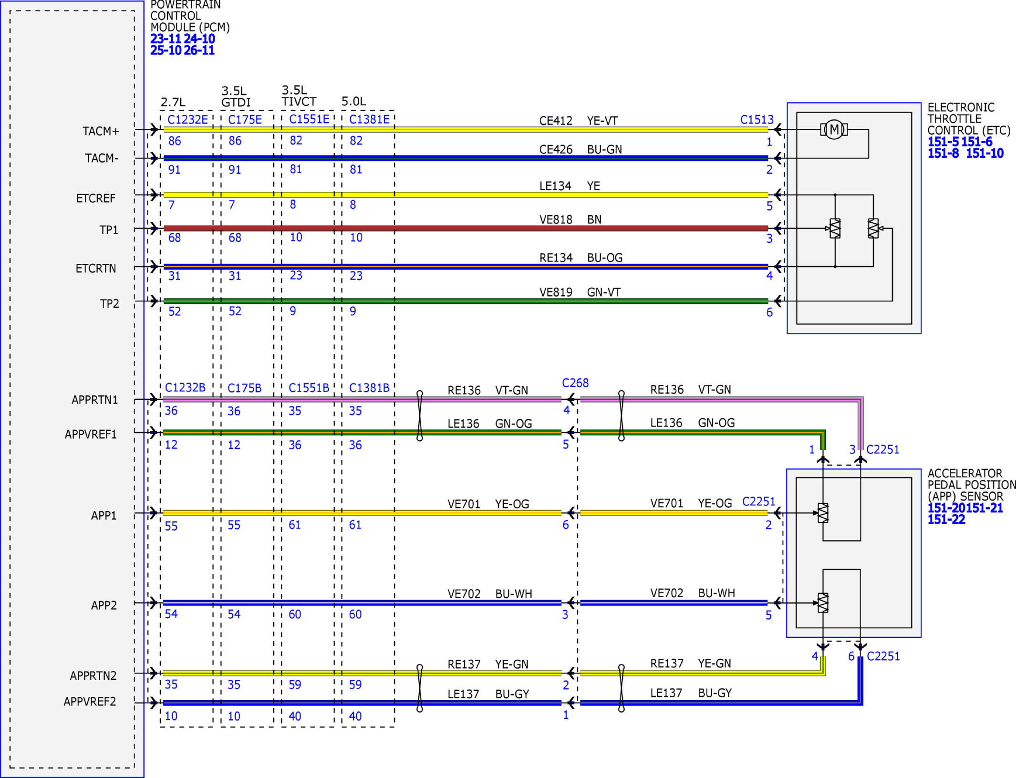Screen dimensions: 1016x778
Task: Click the APP1 potentiometer symbol in pedal sensor
Action: point(822,513)
